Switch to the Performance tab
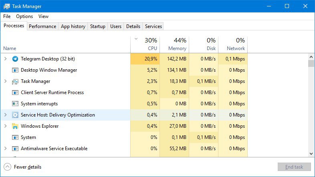The image size is (315, 177). [x=42, y=26]
